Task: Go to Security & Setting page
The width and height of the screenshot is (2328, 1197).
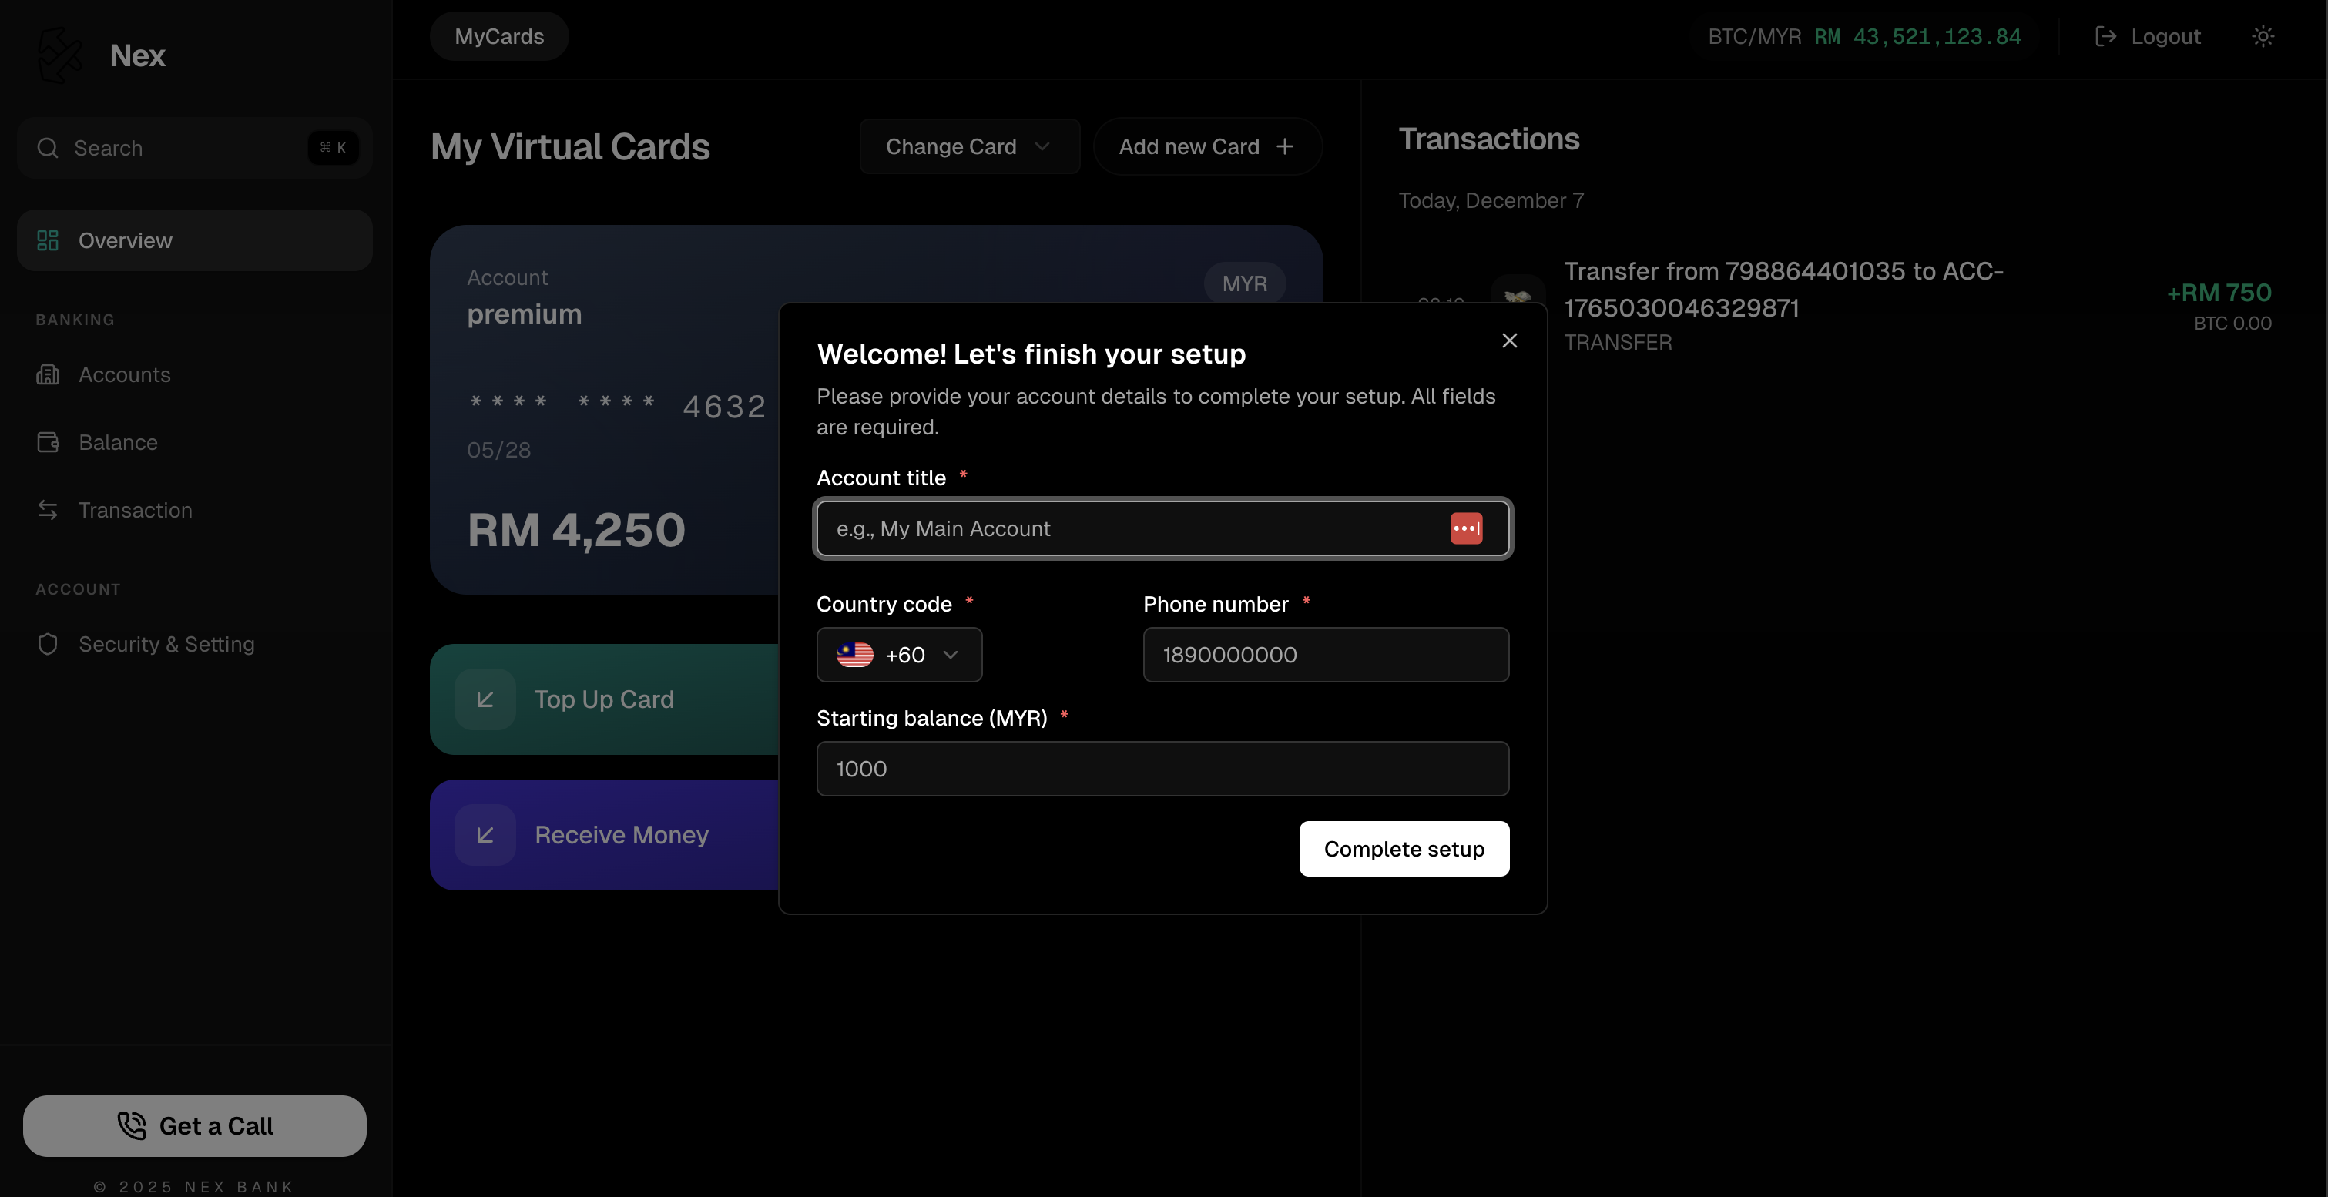Action: tap(166, 644)
